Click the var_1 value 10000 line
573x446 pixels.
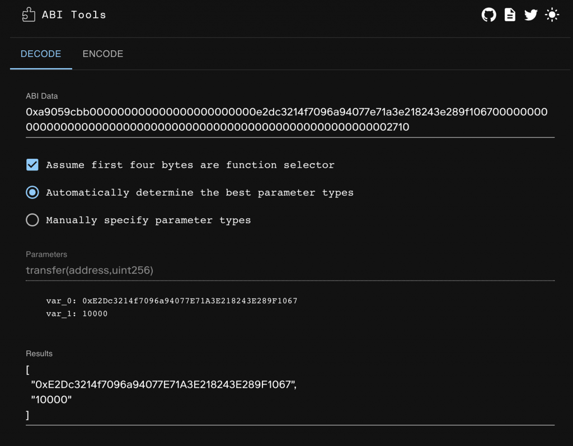(x=77, y=314)
